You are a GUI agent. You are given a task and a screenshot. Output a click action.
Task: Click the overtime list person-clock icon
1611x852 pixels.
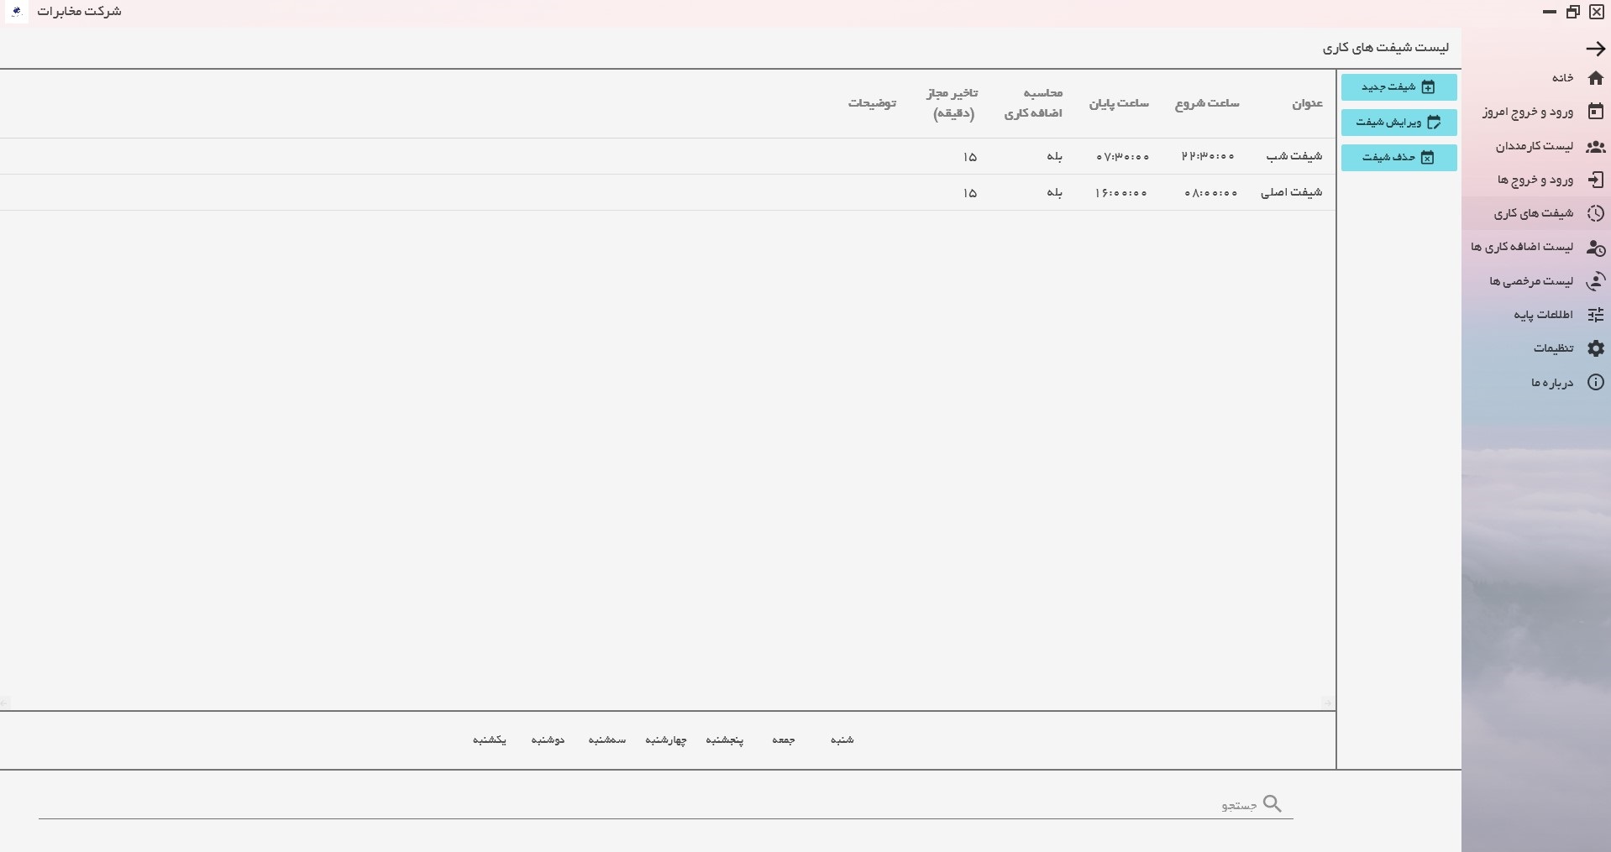point(1595,248)
